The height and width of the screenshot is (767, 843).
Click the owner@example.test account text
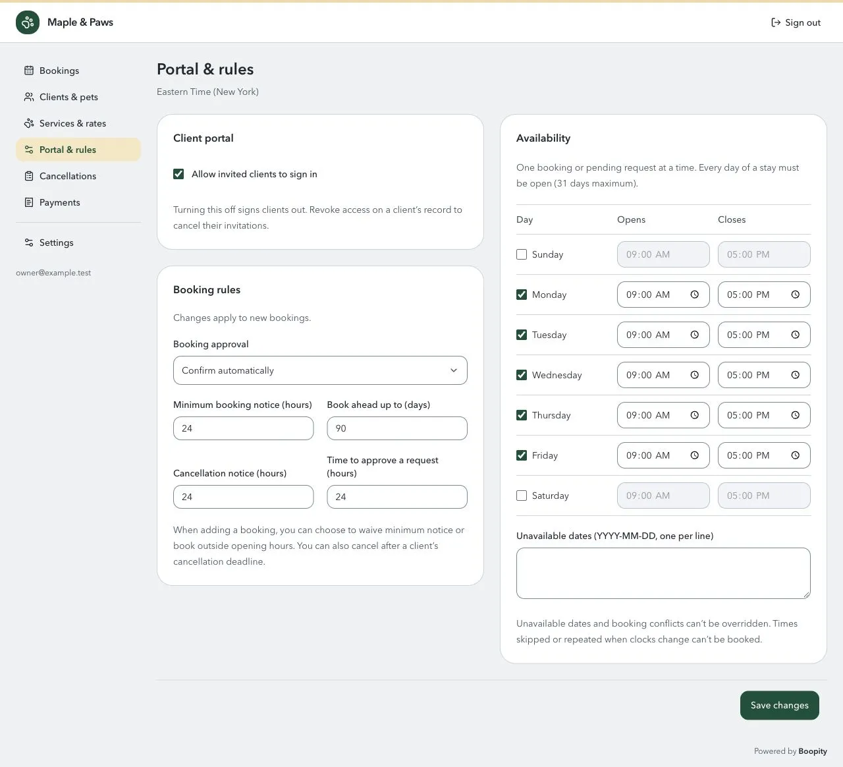click(53, 273)
